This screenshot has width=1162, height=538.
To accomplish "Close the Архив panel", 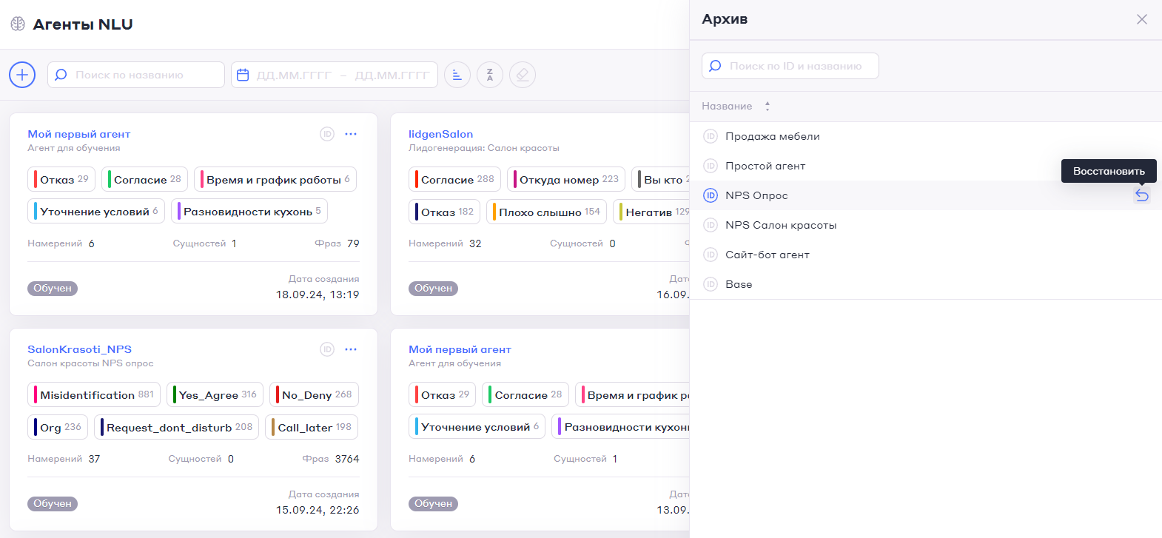I will (x=1142, y=19).
